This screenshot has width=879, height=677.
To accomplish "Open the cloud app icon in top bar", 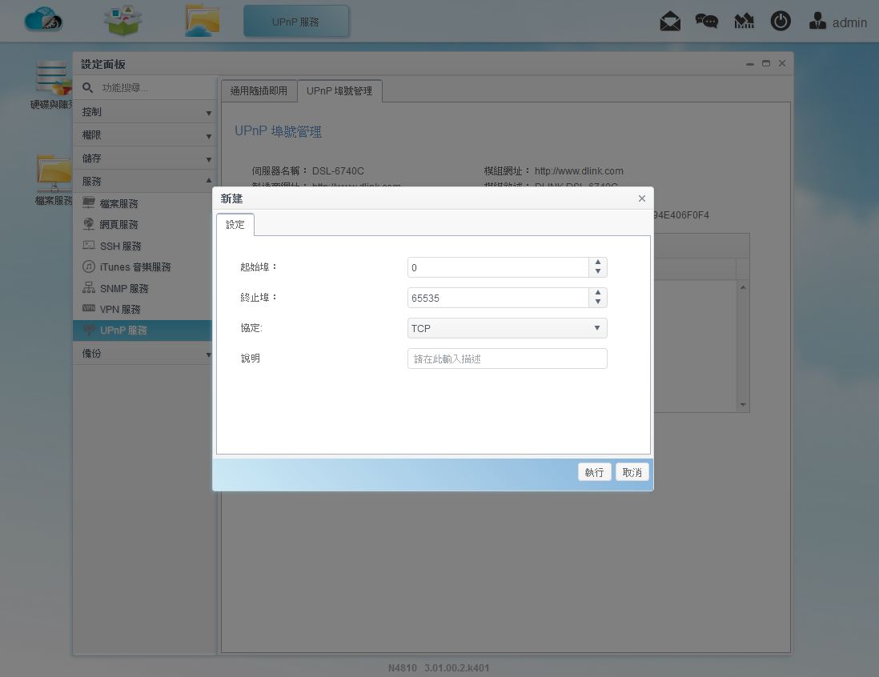I will [x=43, y=21].
